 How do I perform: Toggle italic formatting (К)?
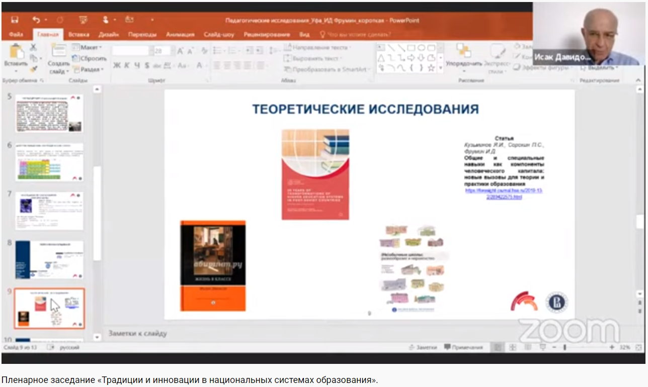(127, 65)
